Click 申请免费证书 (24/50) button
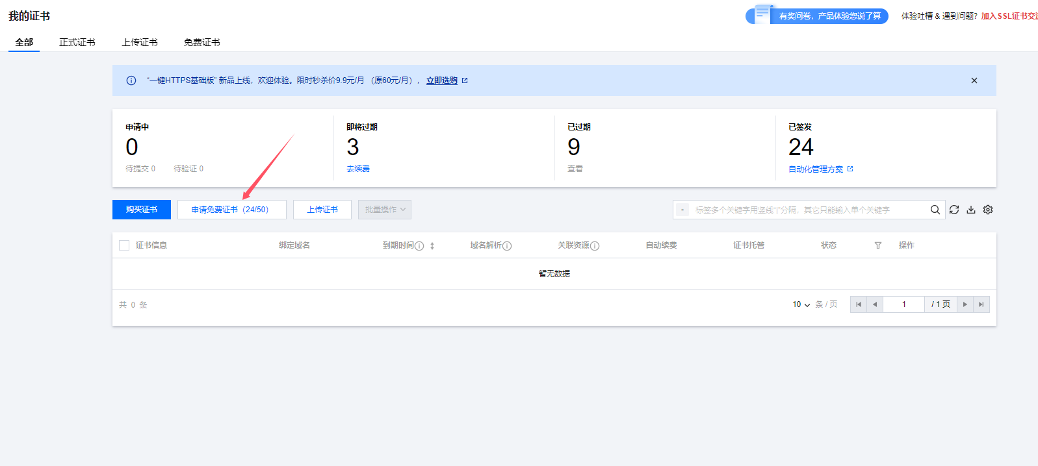 click(231, 210)
